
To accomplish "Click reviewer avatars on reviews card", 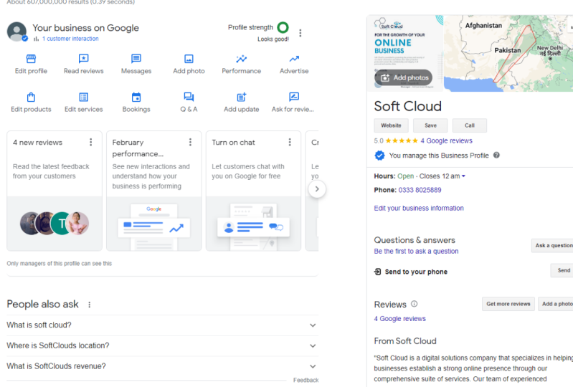I will click(x=55, y=223).
